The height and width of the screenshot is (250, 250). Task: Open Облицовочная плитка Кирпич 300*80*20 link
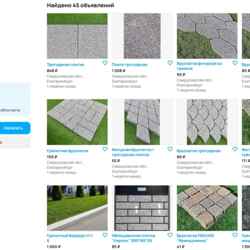pos(133,238)
